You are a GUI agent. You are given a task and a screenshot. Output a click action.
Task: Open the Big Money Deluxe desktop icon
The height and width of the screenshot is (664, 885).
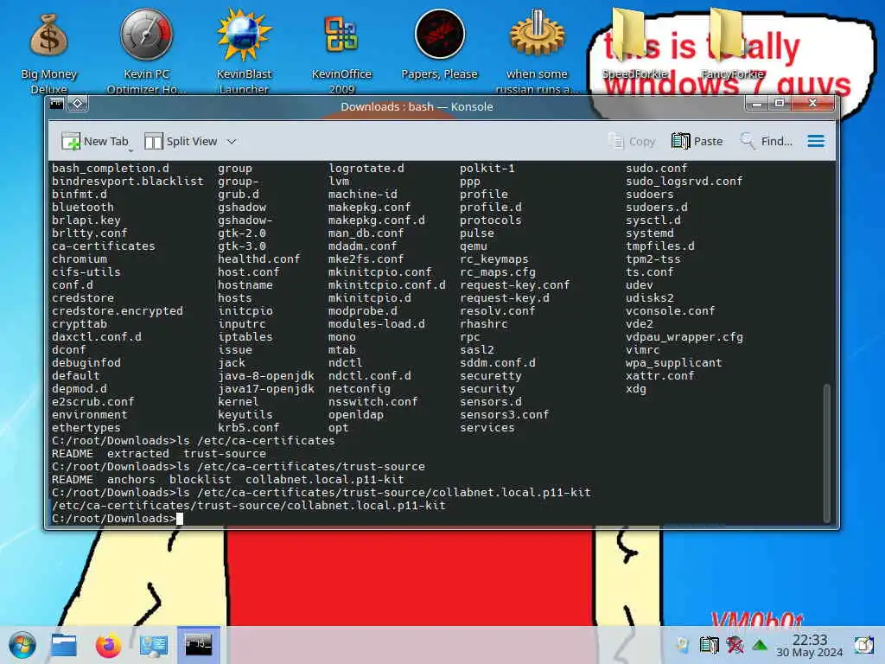(49, 53)
